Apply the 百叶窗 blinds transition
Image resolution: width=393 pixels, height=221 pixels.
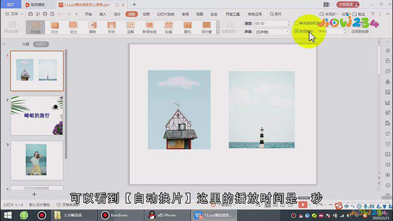tap(206, 27)
